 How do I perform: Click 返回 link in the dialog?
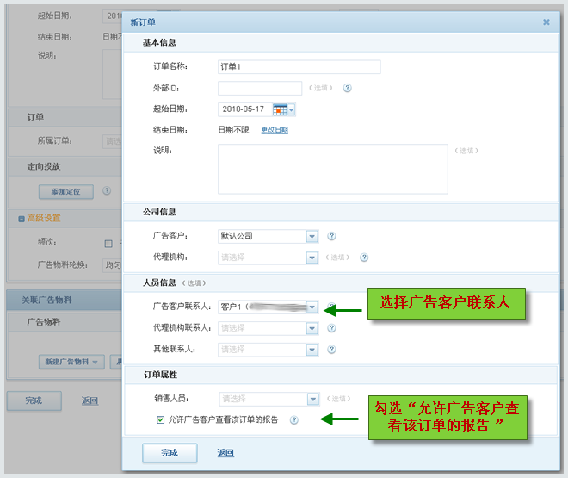[x=225, y=453]
